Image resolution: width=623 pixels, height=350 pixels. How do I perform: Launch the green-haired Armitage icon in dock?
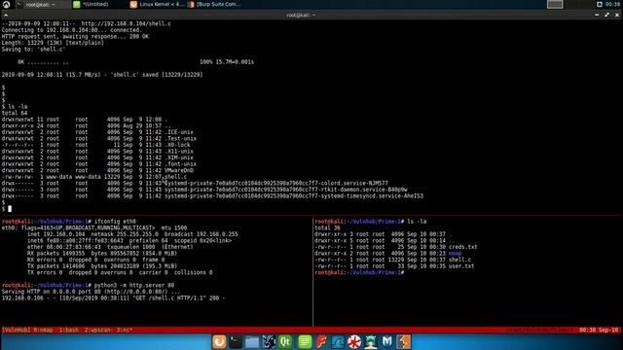pos(371,341)
